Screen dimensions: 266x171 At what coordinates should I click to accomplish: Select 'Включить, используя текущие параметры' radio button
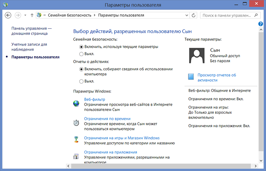tap(81, 47)
